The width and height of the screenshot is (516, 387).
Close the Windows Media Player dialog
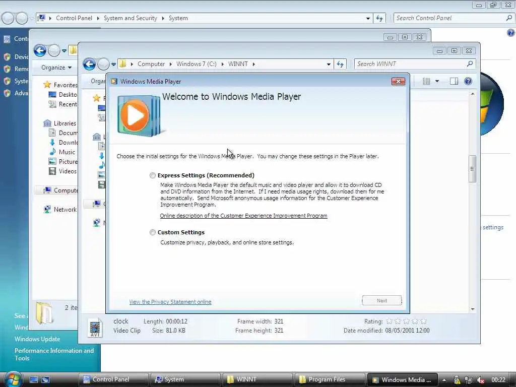pos(398,81)
